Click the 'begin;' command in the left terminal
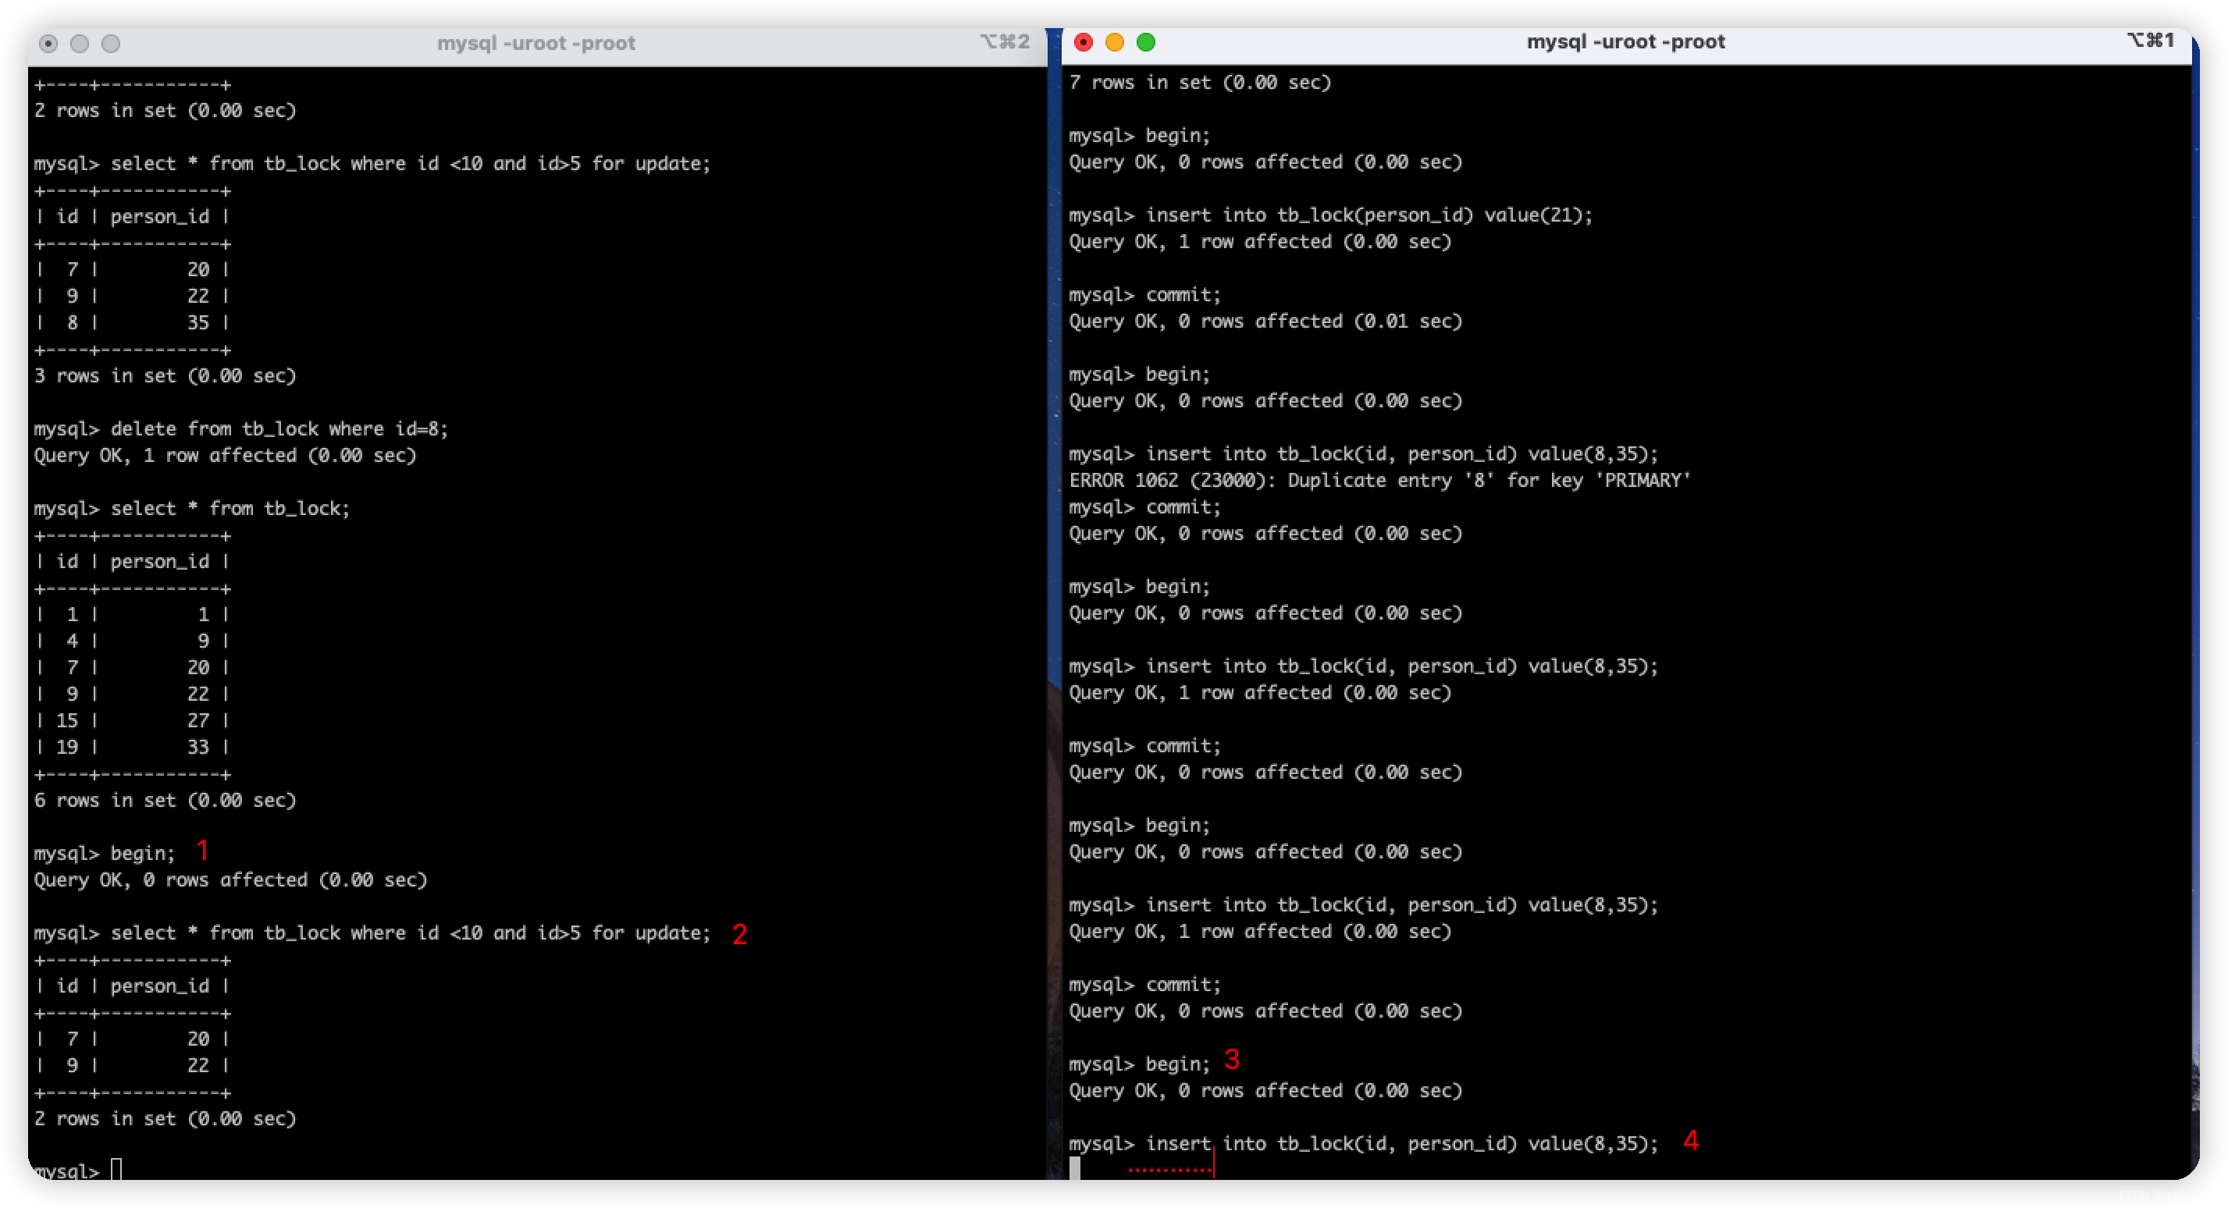Viewport: 2228px width, 1208px height. click(x=104, y=854)
